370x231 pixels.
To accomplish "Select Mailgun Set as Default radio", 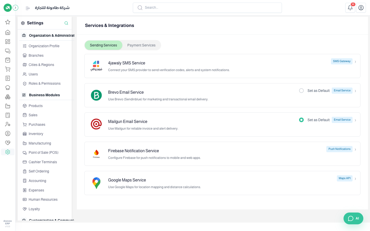I will point(301,120).
